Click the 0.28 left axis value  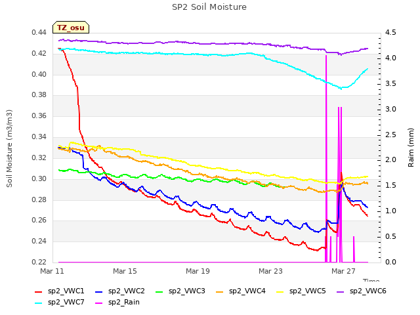tap(39, 199)
